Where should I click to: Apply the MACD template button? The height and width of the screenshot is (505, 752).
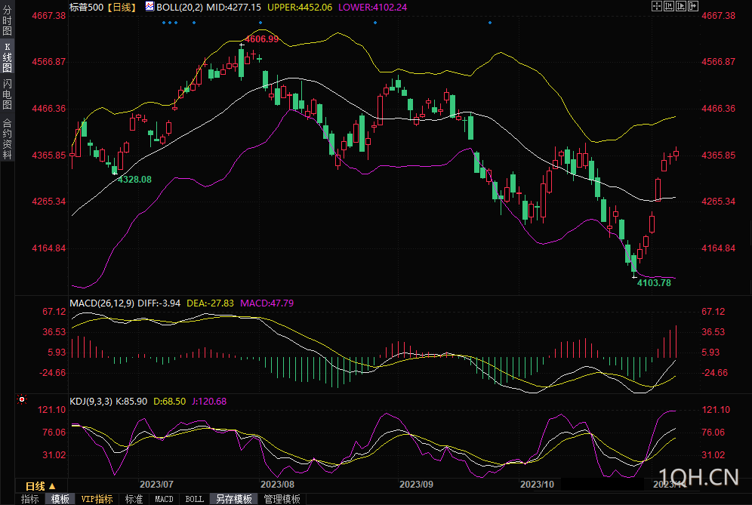[164, 499]
